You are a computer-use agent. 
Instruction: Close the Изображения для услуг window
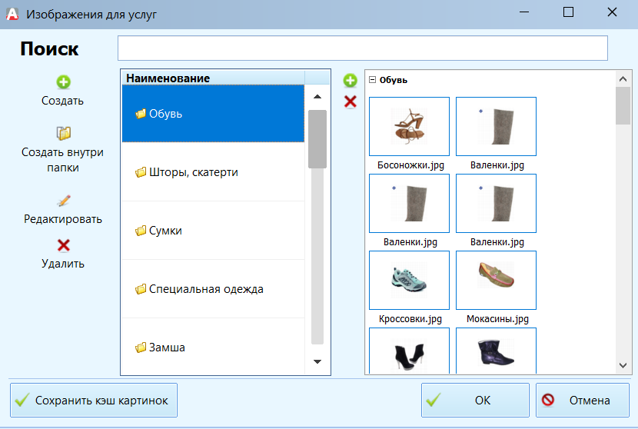[x=613, y=12]
